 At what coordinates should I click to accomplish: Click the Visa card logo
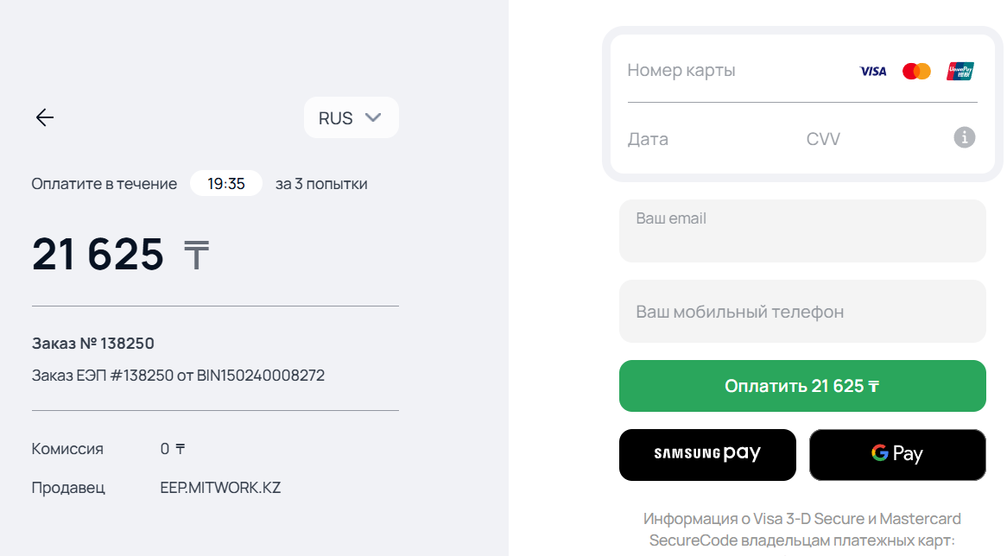(x=872, y=71)
